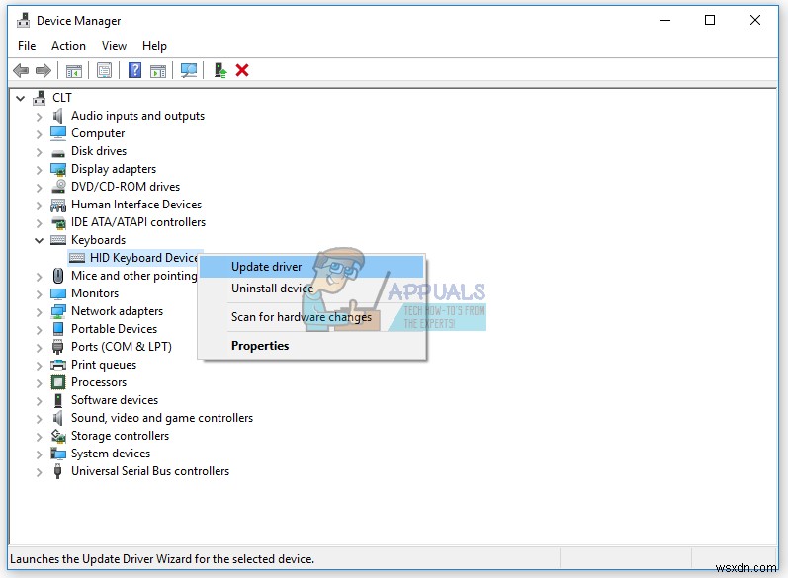
Task: Select the Processors label
Action: tap(99, 382)
